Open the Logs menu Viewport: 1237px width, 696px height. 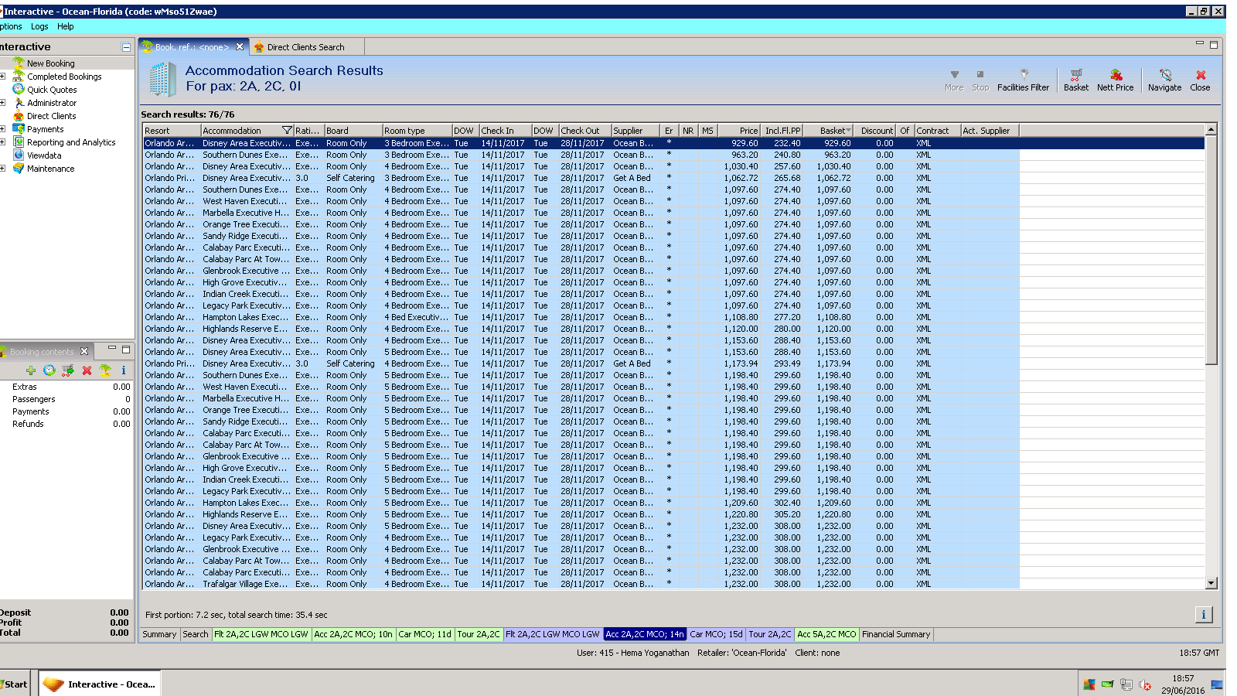39,26
